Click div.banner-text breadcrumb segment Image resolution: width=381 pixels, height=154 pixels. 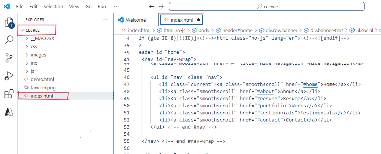pyautogui.click(x=327, y=30)
